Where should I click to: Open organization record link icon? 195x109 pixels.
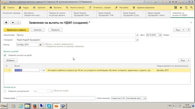137,35
